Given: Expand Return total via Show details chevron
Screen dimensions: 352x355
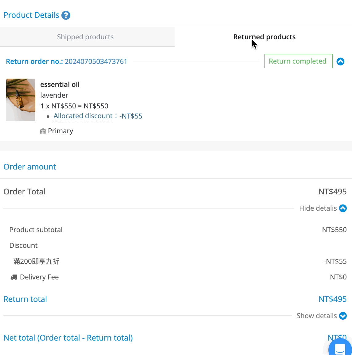Looking at the screenshot, I should tap(343, 316).
